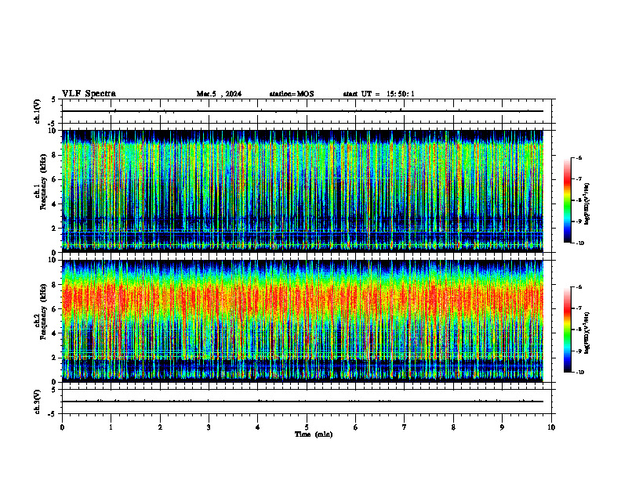Click time axis tick label '2'

(160, 427)
